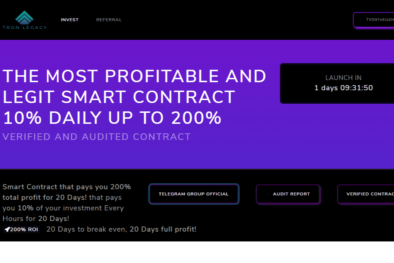This screenshot has width=394, height=263.
Task: Click the rocket icon in the ROI badge
Action: coord(7,230)
